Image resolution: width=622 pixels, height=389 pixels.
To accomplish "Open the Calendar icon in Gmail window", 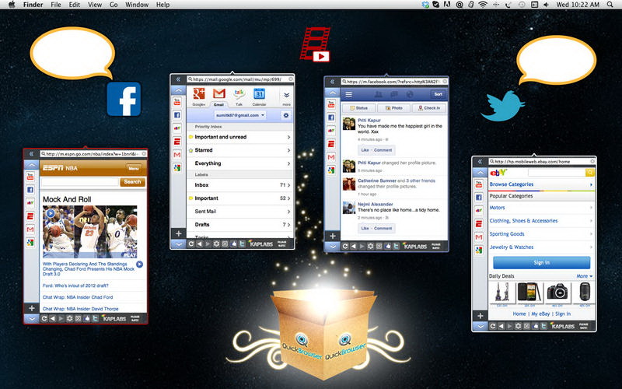I will (x=260, y=94).
